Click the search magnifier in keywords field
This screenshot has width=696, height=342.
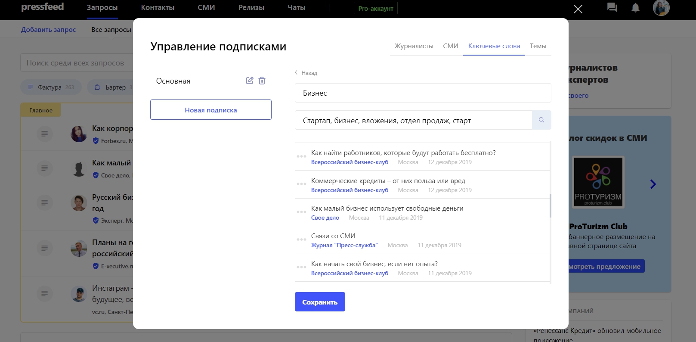point(541,120)
